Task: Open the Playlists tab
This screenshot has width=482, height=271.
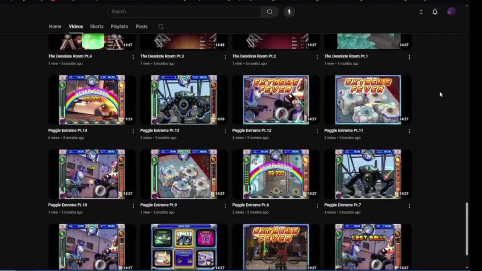Action: pyautogui.click(x=119, y=27)
